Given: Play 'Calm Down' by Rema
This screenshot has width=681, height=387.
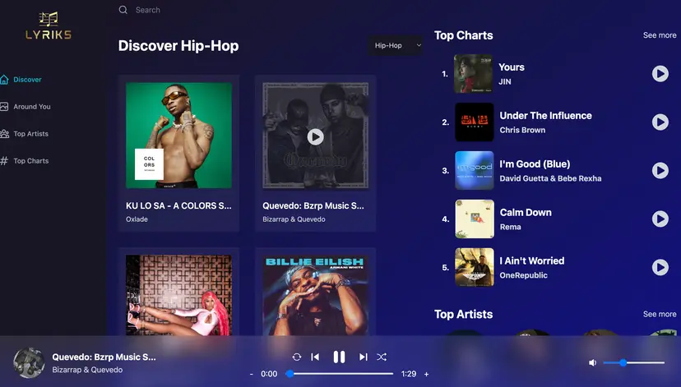Looking at the screenshot, I should coord(660,219).
